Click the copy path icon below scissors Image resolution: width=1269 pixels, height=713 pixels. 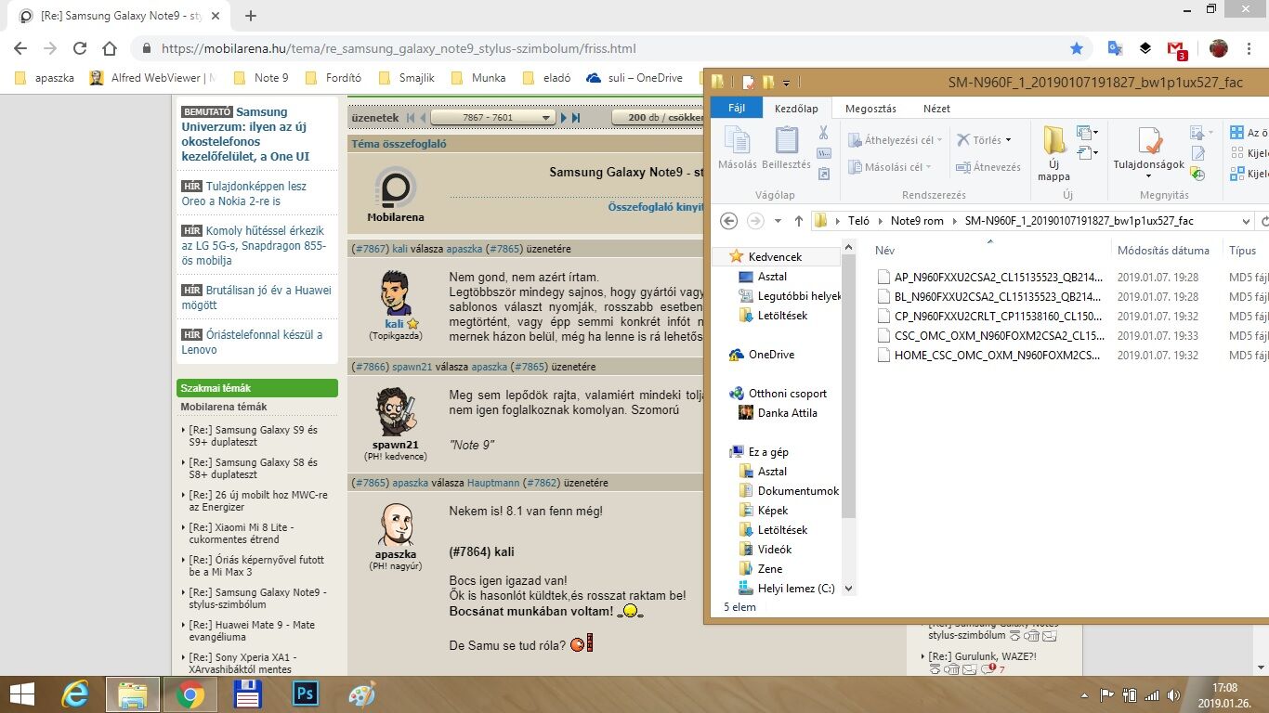823,151
